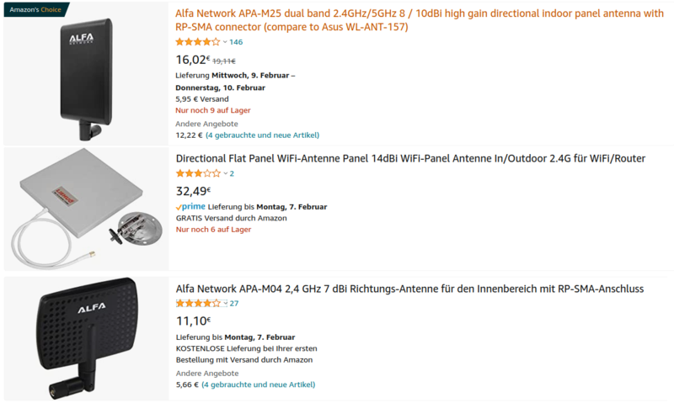Open Alfa Network APA-M04 product title

tap(409, 289)
